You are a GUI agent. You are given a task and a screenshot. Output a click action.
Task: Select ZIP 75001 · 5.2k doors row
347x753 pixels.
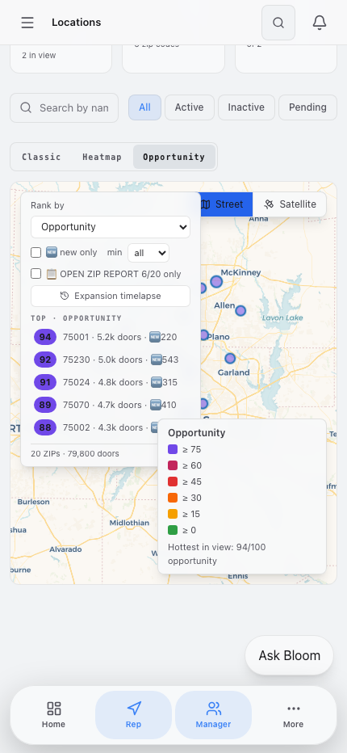pyautogui.click(x=111, y=337)
